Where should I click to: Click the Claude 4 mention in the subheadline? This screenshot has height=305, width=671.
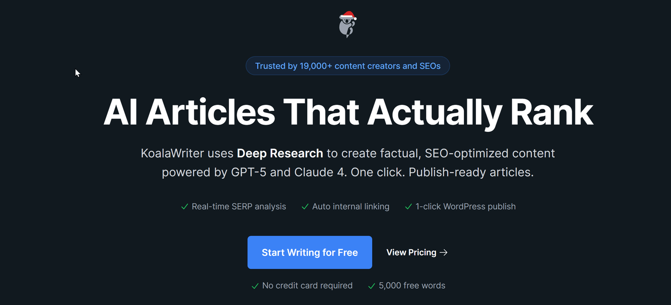pos(316,172)
